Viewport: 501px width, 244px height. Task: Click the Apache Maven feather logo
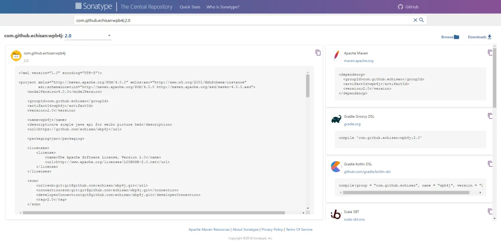(336, 56)
